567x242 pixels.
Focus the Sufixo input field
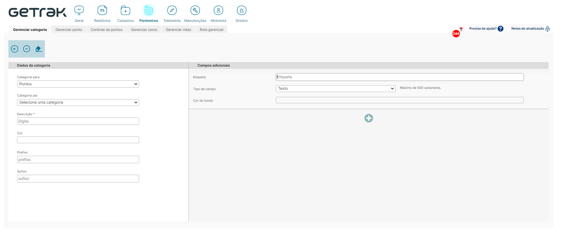pos(78,179)
